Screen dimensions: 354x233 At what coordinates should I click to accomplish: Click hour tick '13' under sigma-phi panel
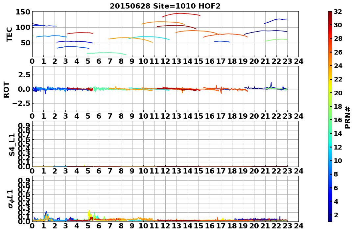pyautogui.click(x=177, y=226)
